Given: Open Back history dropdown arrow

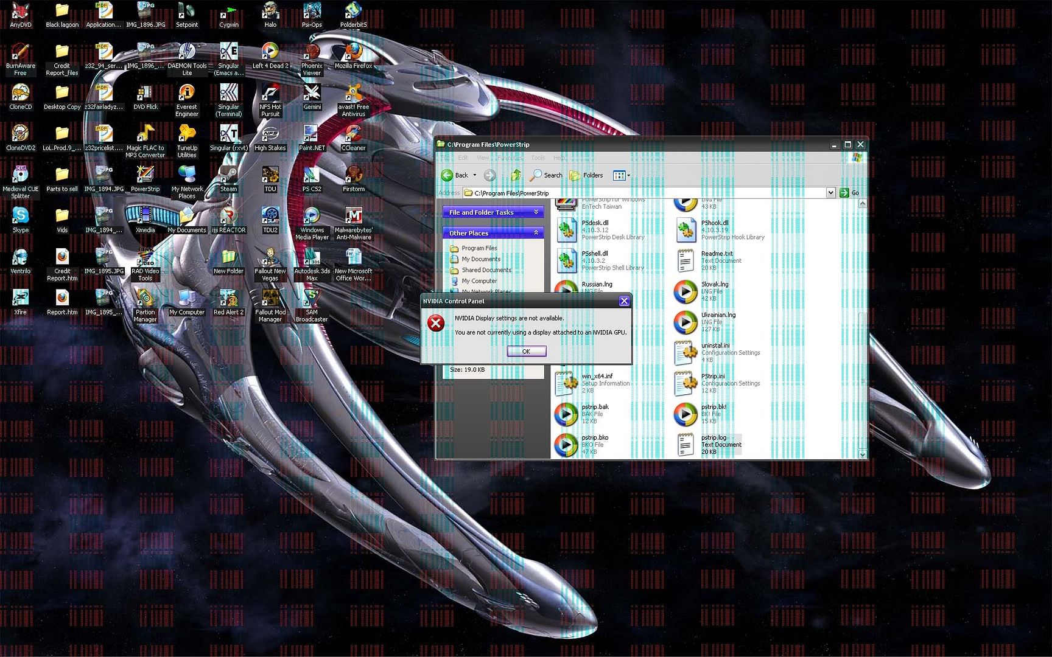Looking at the screenshot, I should (475, 175).
